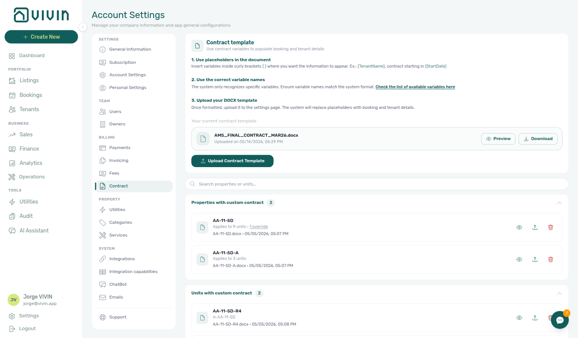
Task: Upload a new contract for AA-11-5D-A
Action: [x=535, y=260]
